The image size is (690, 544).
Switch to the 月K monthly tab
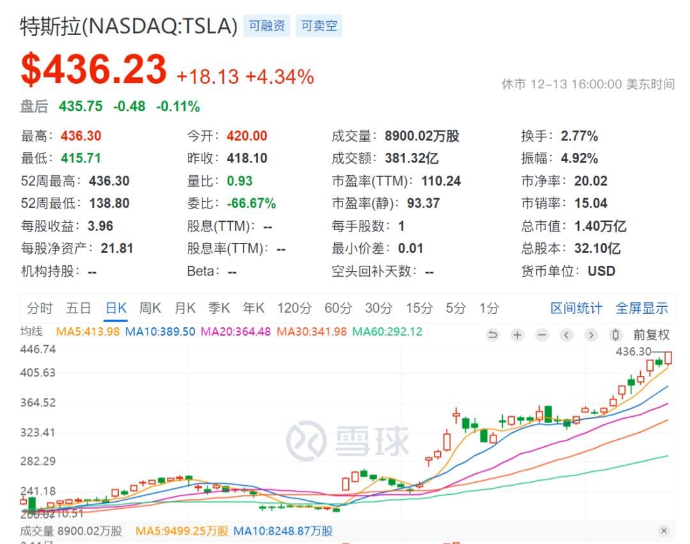[x=185, y=308]
